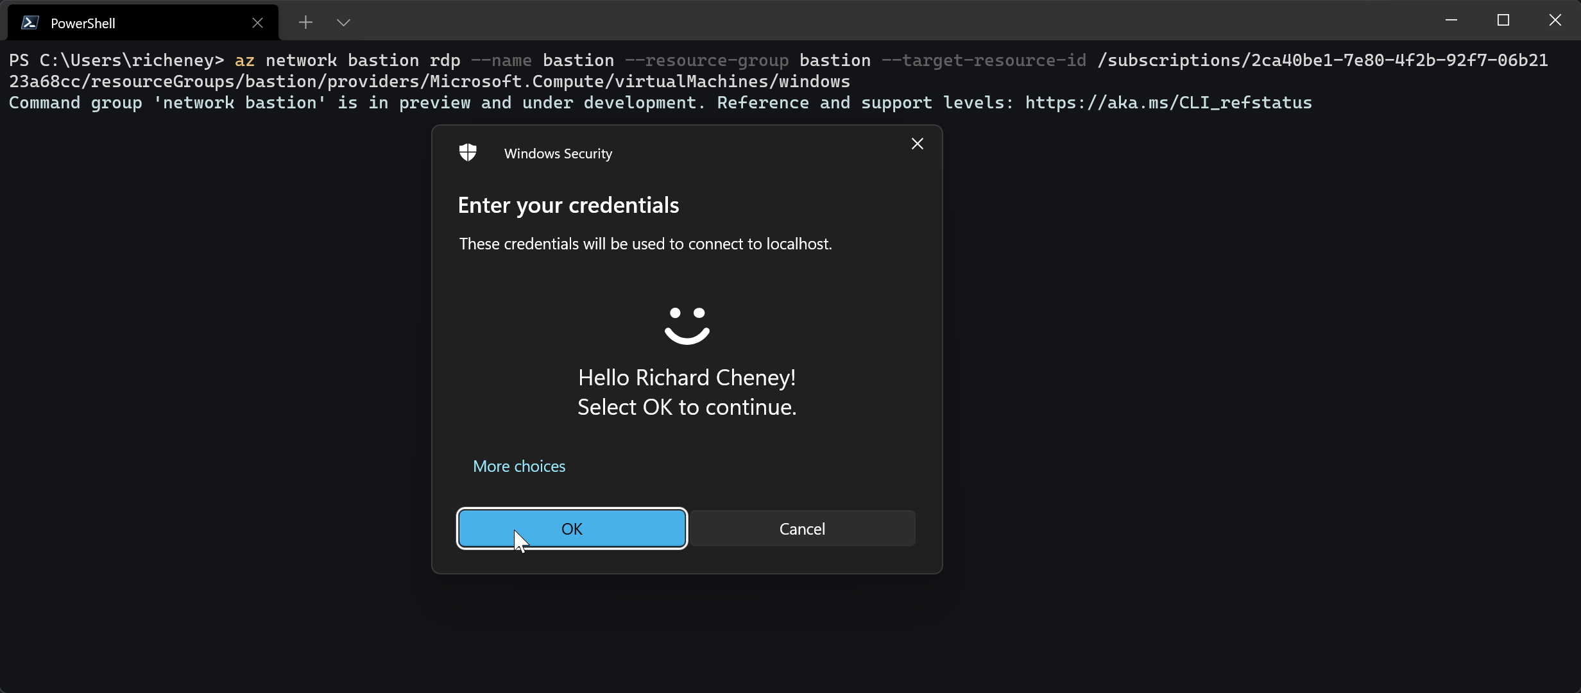Image resolution: width=1581 pixels, height=693 pixels.
Task: Maximize the terminal window
Action: coord(1503,21)
